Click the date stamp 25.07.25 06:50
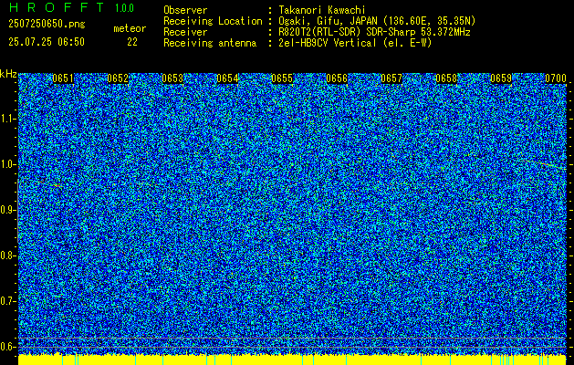Screen dimensions: 574x365 47,42
